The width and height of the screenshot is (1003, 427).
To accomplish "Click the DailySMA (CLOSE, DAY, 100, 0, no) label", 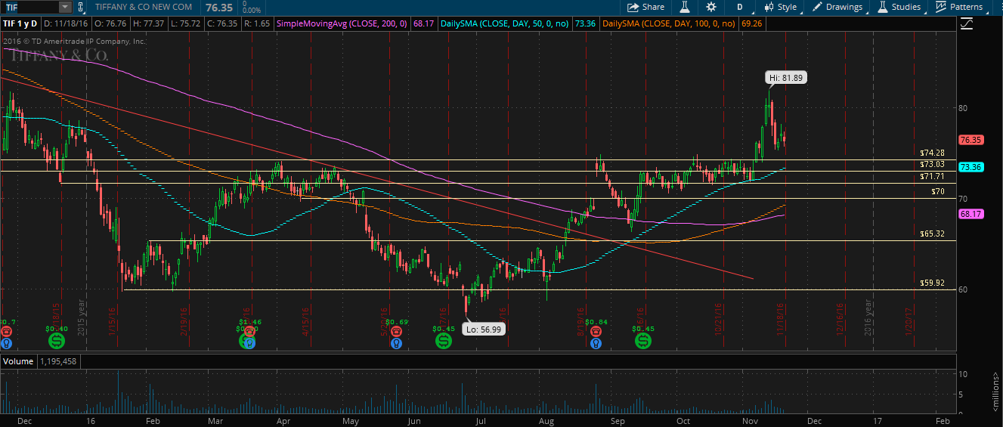I will point(670,24).
